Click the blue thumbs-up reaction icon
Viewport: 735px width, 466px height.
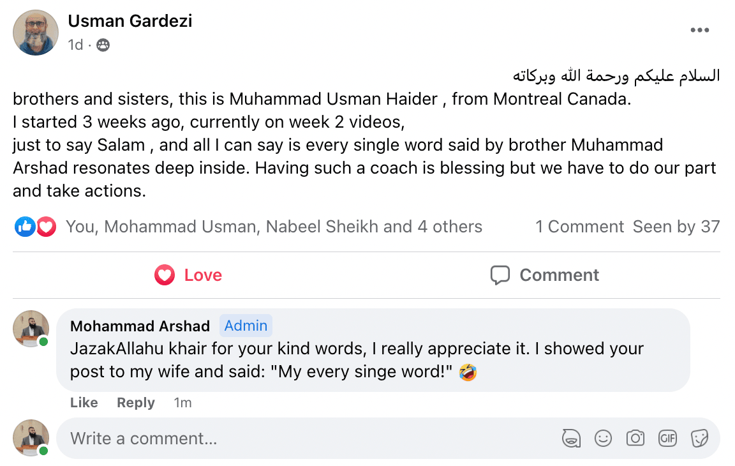pyautogui.click(x=25, y=226)
